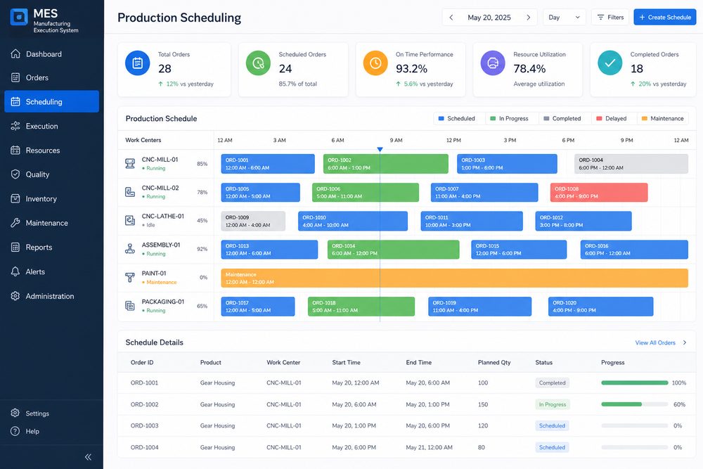This screenshot has height=469, width=703.
Task: Click the Maintenance wrench icon
Action: click(x=15, y=223)
